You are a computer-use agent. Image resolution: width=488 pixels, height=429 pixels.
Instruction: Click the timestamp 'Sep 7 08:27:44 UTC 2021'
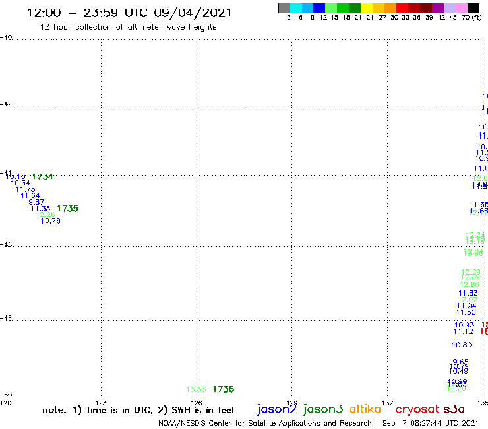tap(431, 423)
